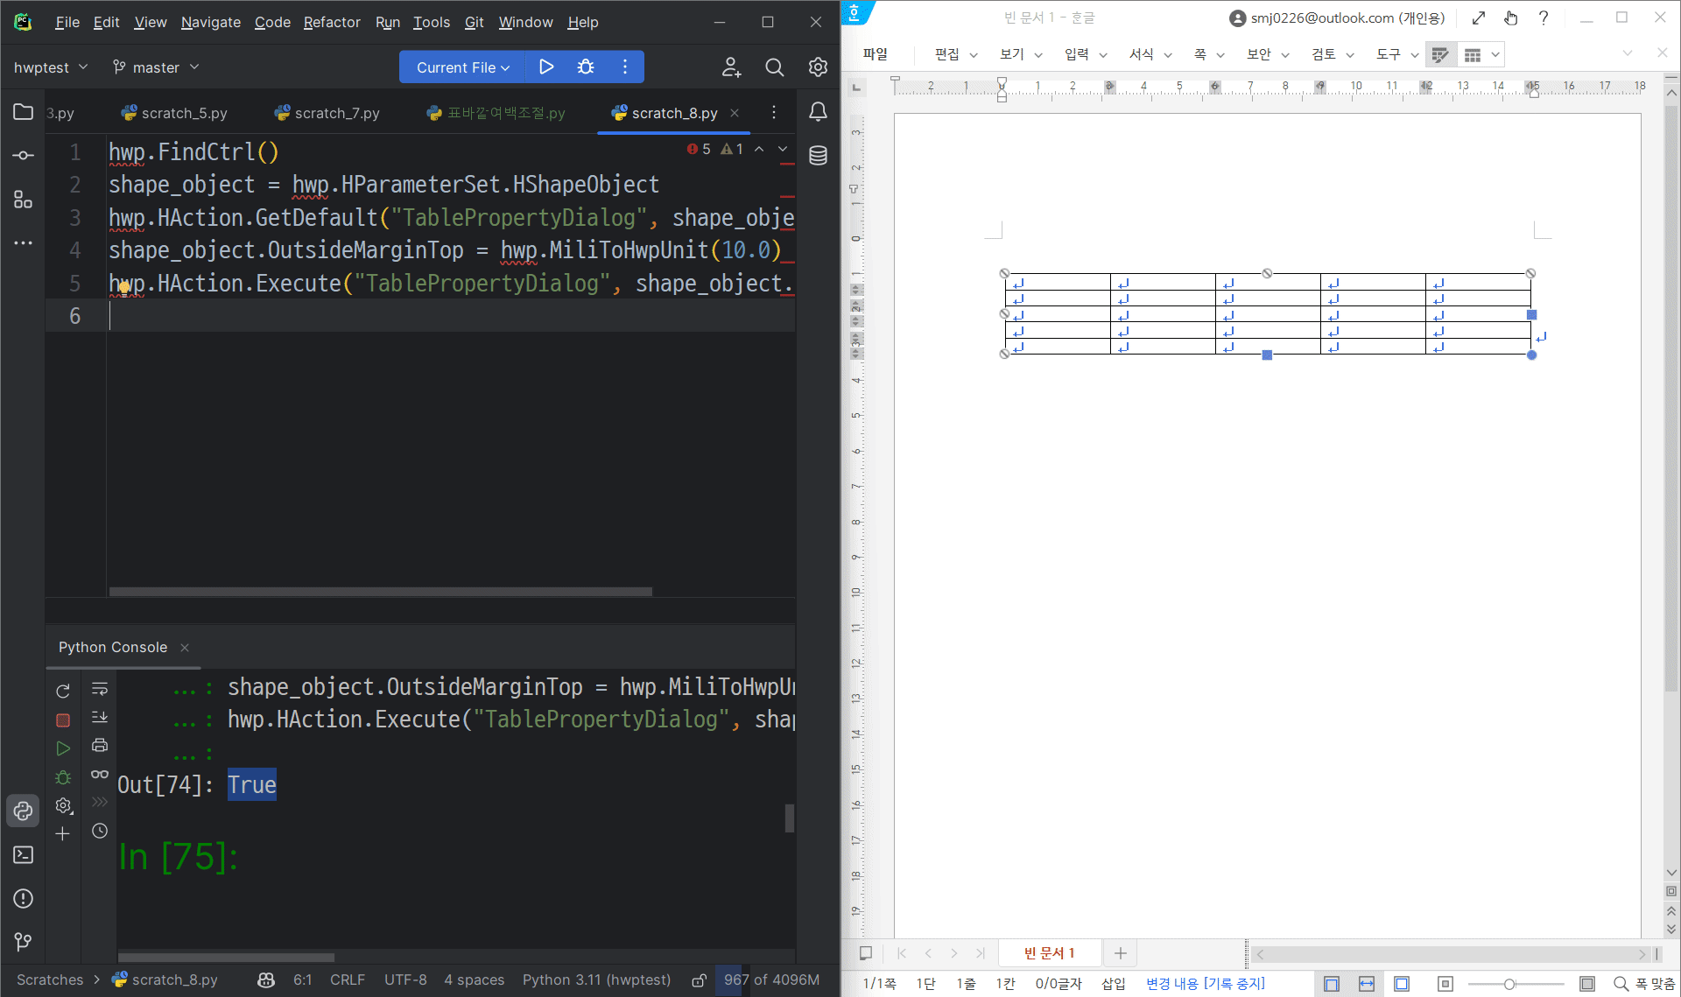
Task: Open the Terminal tool window
Action: (24, 855)
